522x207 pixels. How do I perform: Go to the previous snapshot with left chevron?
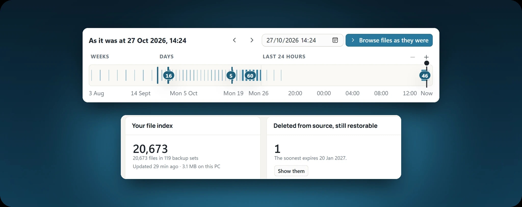pyautogui.click(x=234, y=40)
